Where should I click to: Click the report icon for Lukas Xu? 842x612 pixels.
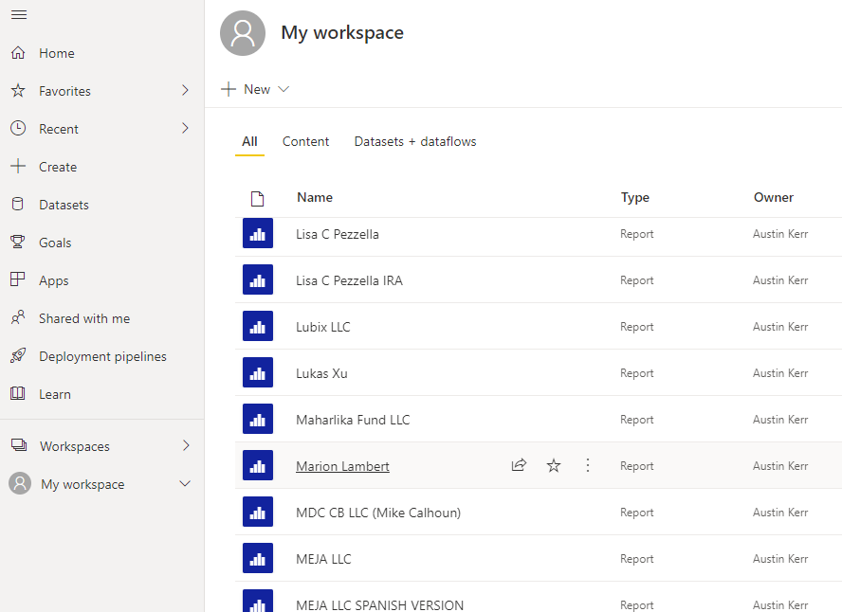coord(258,372)
